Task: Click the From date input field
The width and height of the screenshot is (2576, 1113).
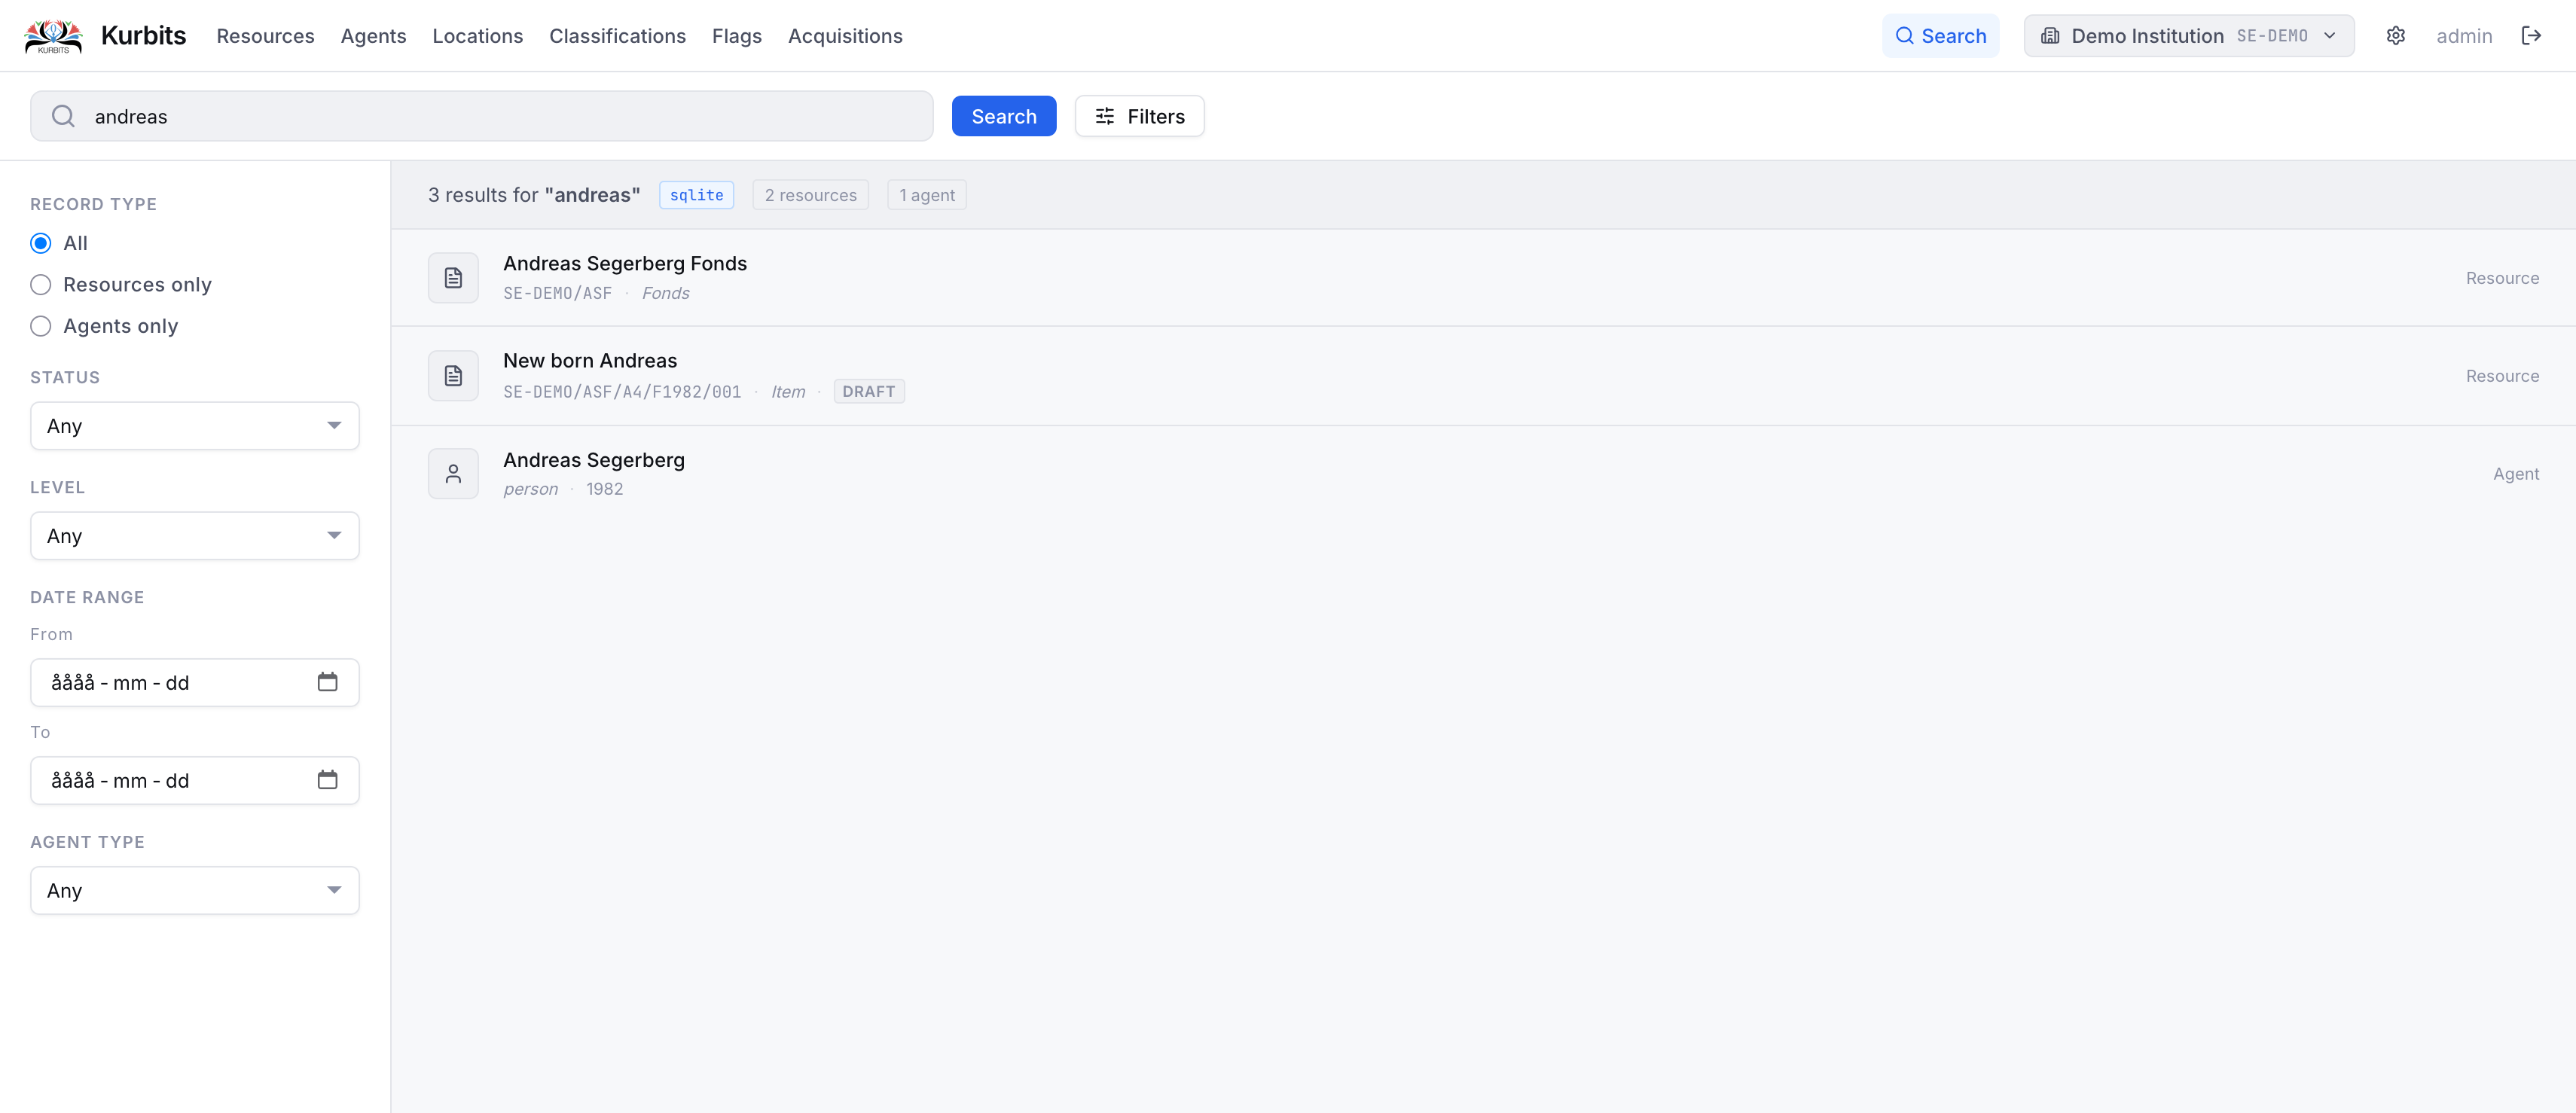Action: click(195, 682)
